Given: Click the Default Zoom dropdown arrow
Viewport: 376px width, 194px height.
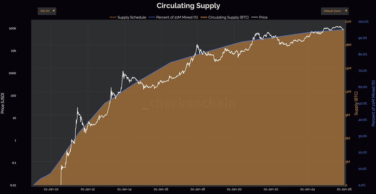Looking at the screenshot, I should (x=346, y=11).
